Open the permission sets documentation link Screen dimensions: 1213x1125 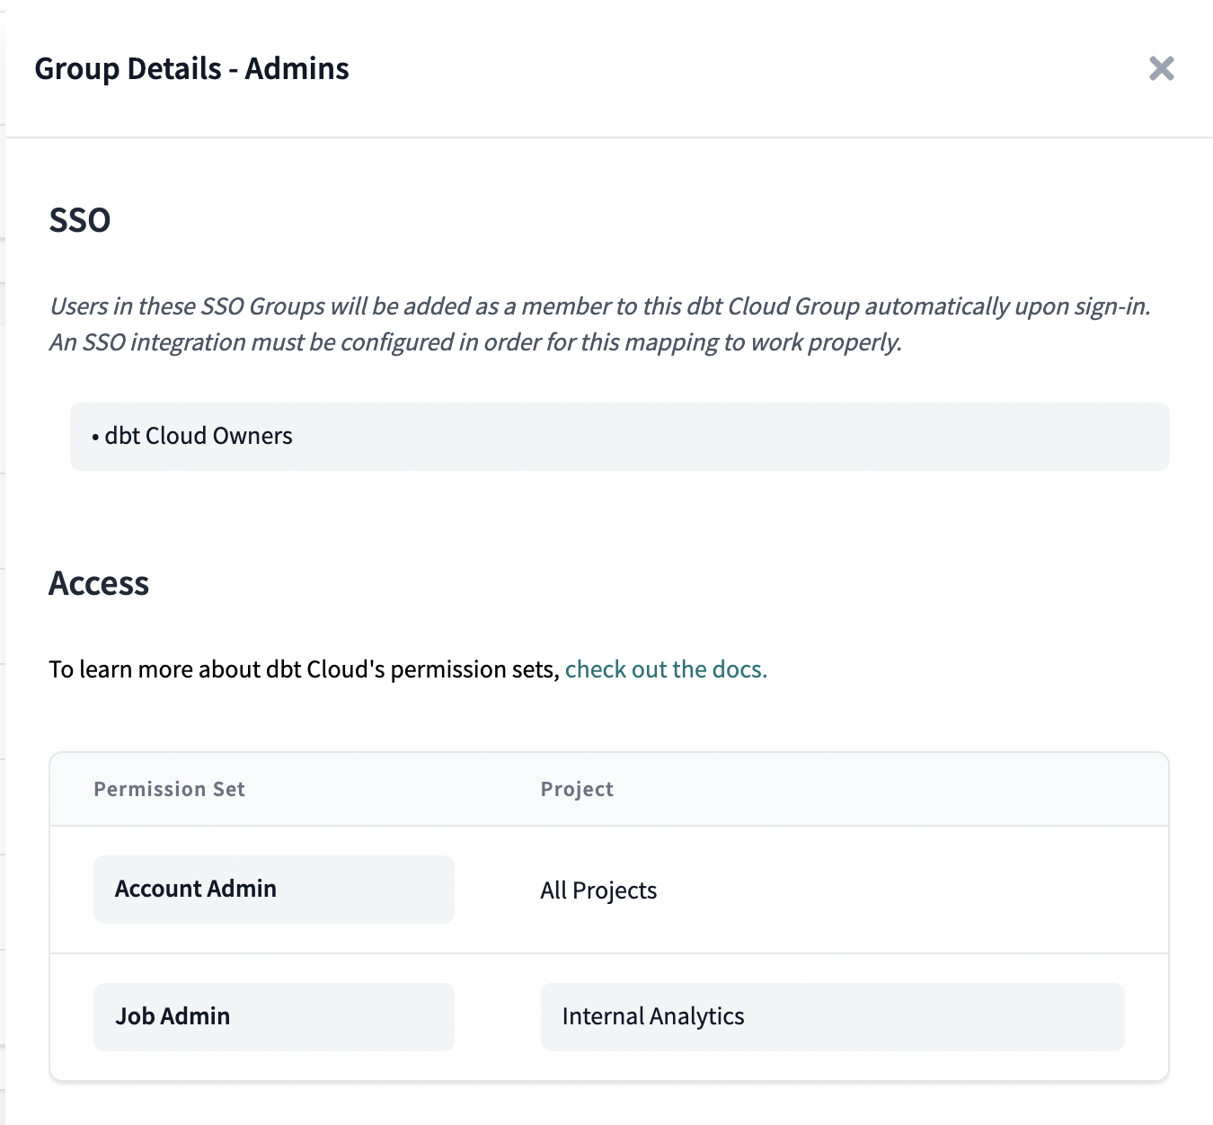click(x=665, y=669)
